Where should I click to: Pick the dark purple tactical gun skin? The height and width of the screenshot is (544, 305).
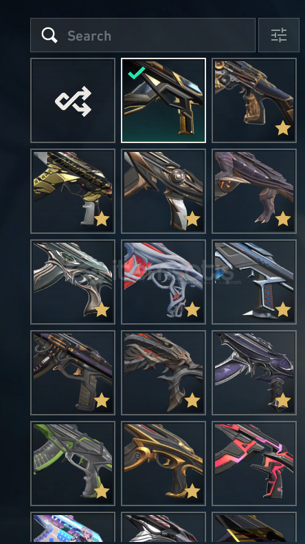[x=73, y=373]
